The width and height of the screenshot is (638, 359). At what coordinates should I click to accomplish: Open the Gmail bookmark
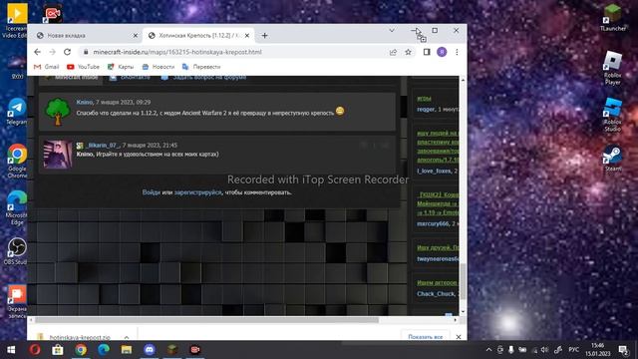[47, 67]
